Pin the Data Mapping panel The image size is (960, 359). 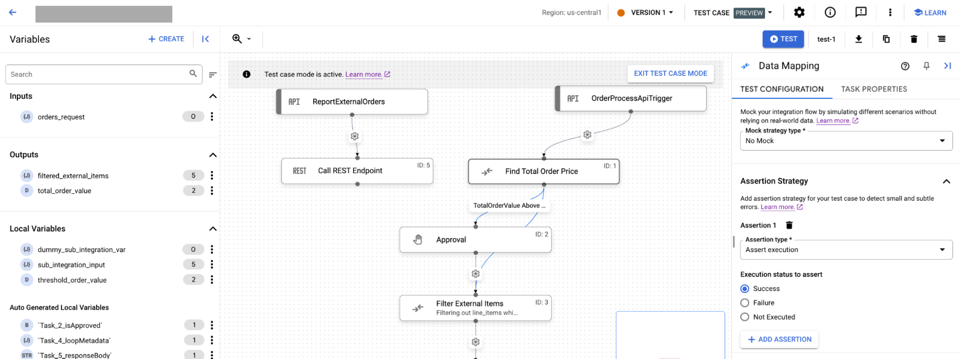click(926, 66)
